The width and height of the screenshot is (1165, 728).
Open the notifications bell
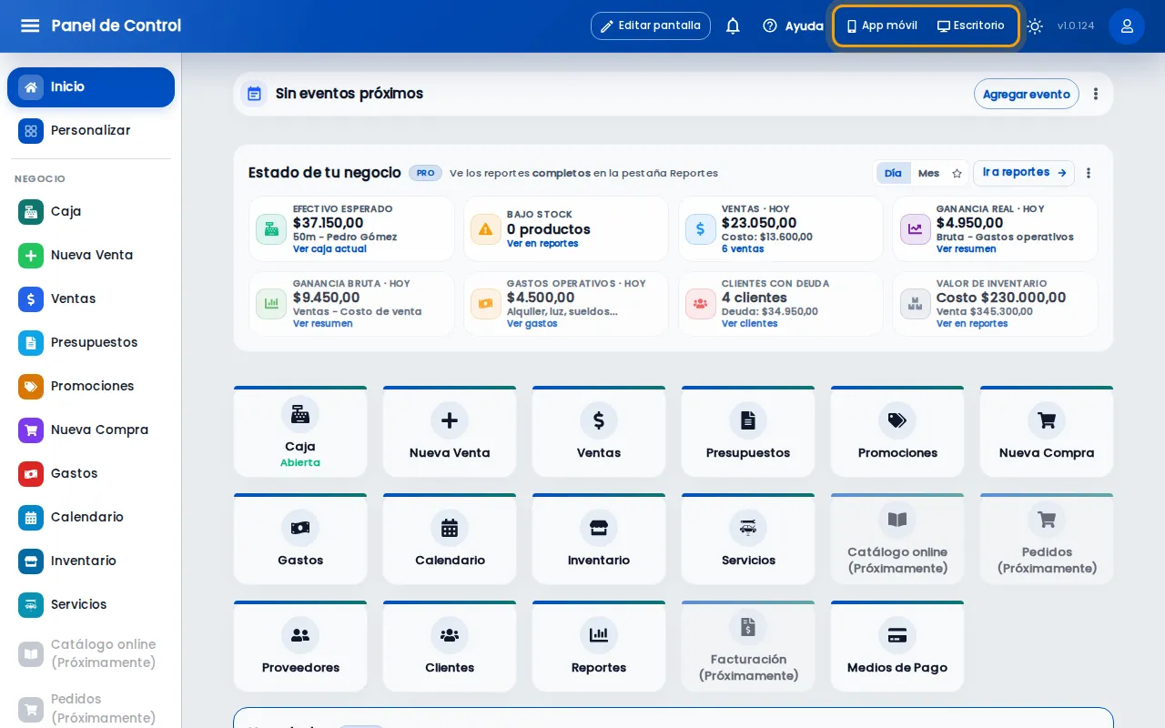[733, 25]
